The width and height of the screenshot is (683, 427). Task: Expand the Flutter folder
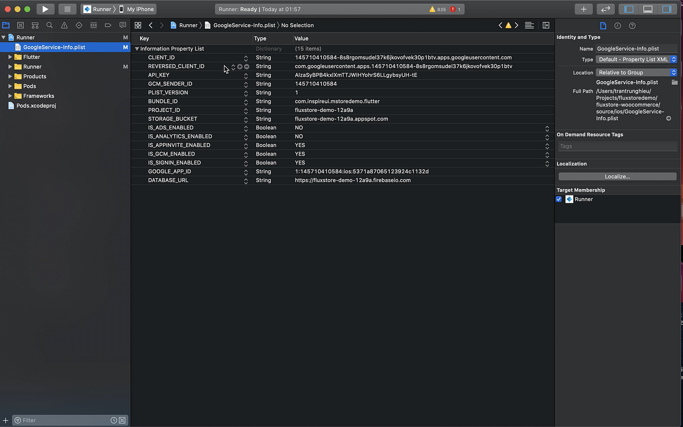point(10,57)
